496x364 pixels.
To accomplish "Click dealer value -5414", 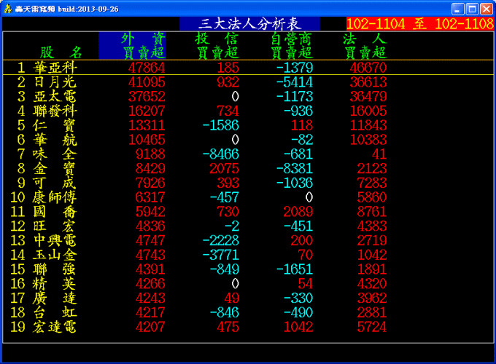I will [x=295, y=82].
